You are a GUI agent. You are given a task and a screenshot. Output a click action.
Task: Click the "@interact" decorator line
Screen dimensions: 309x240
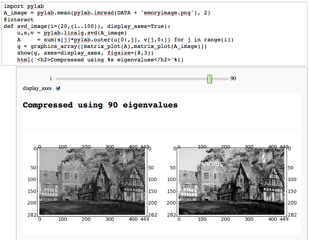pyautogui.click(x=19, y=20)
